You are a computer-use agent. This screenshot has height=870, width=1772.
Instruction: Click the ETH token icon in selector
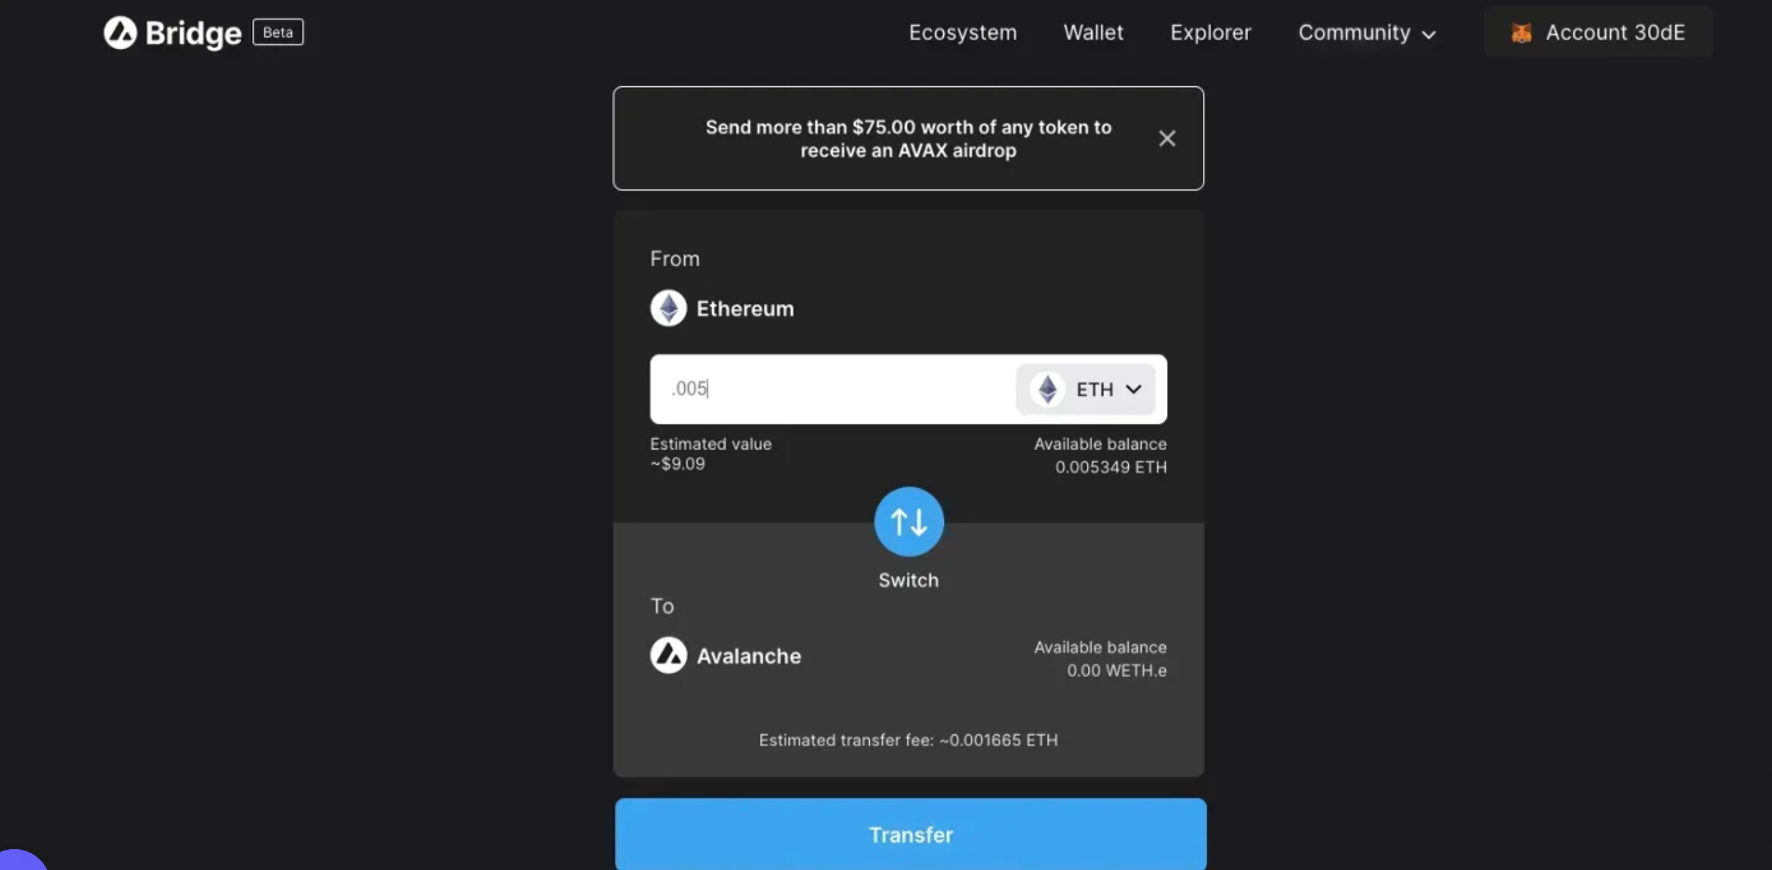click(x=1047, y=390)
